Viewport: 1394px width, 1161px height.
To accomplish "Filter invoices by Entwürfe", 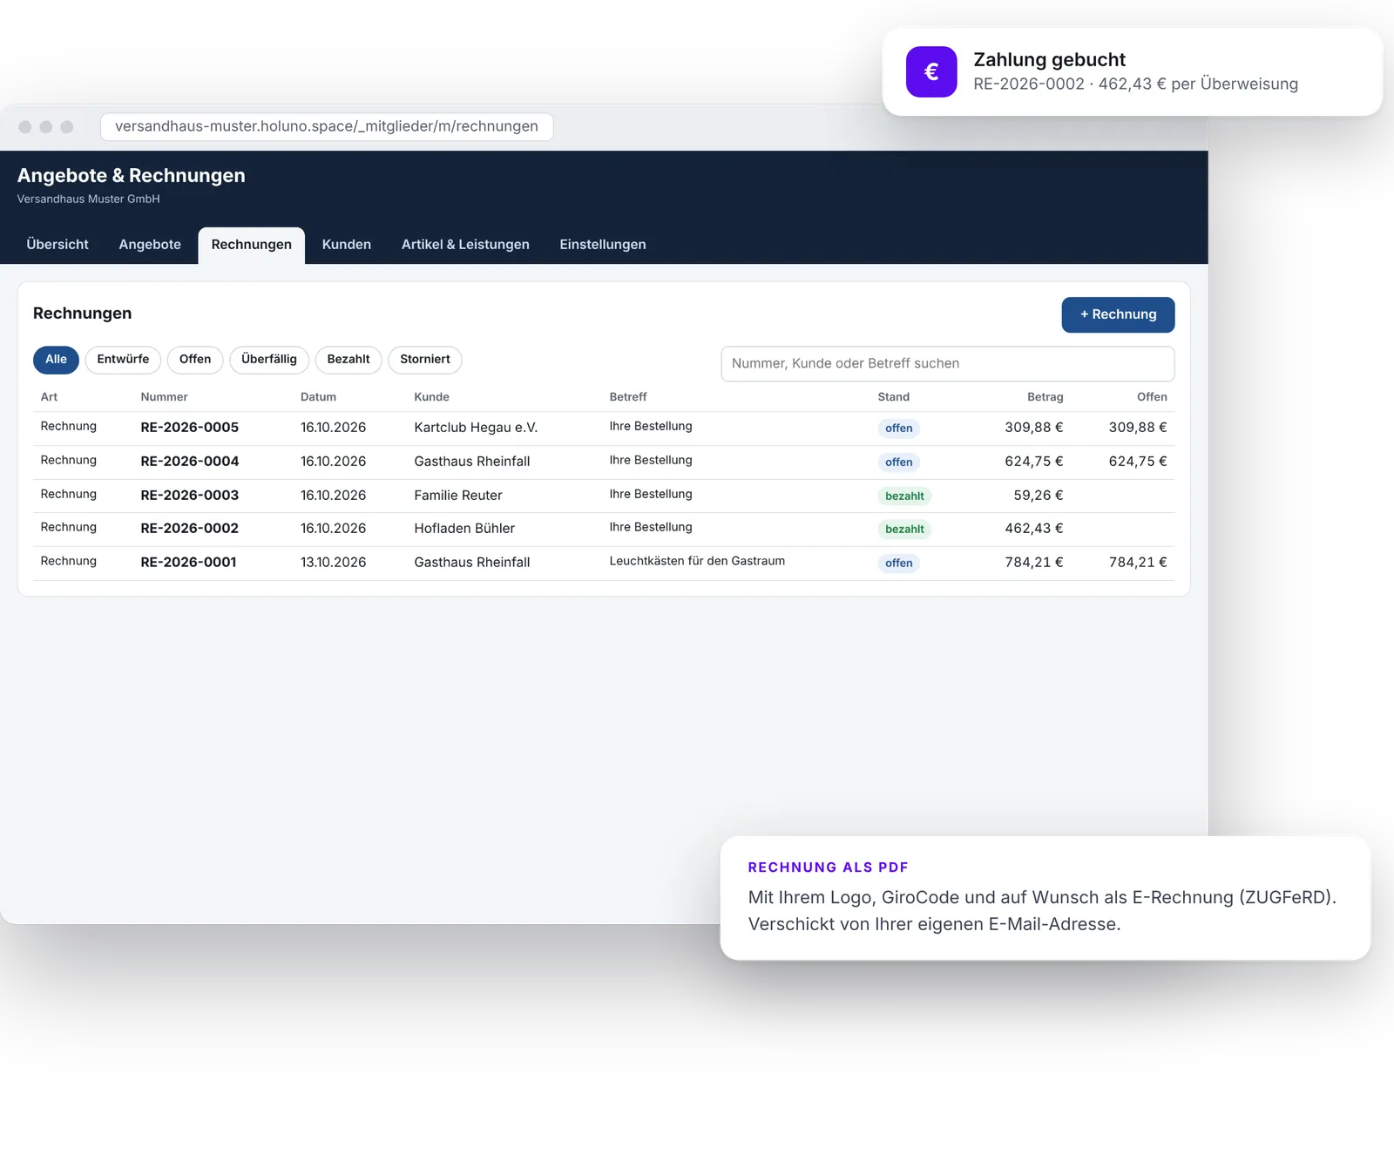I will (x=123, y=360).
